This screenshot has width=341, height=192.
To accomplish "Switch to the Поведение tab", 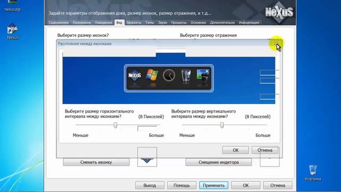I will click(x=103, y=22).
